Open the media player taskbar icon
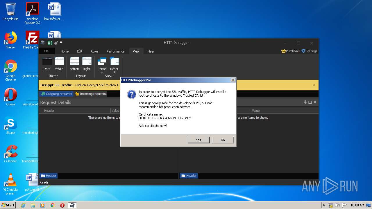The height and width of the screenshot is (209, 372). (x=43, y=205)
